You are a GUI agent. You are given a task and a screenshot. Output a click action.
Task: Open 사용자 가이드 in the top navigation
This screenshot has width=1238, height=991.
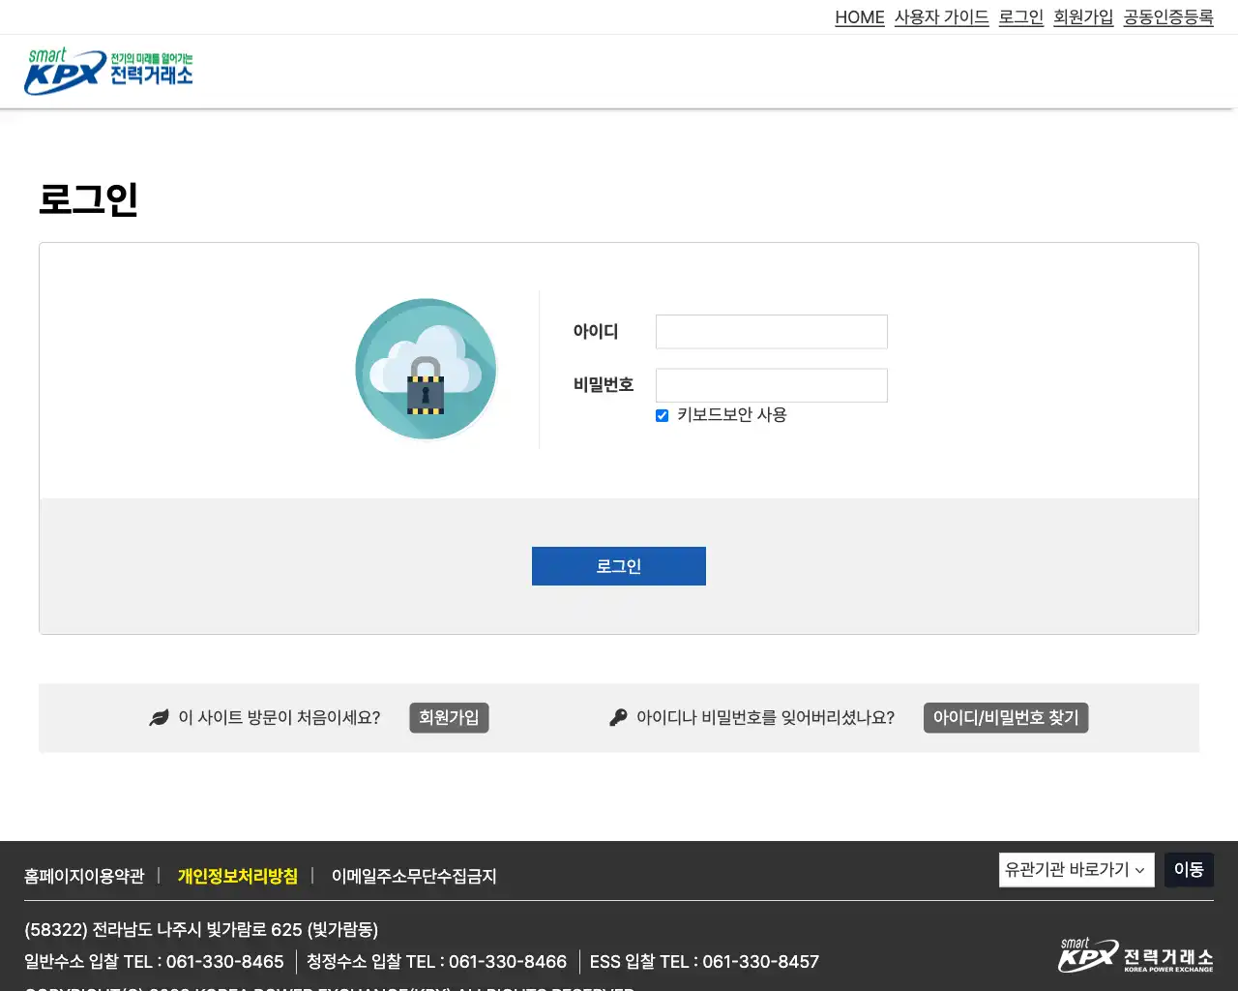[942, 17]
